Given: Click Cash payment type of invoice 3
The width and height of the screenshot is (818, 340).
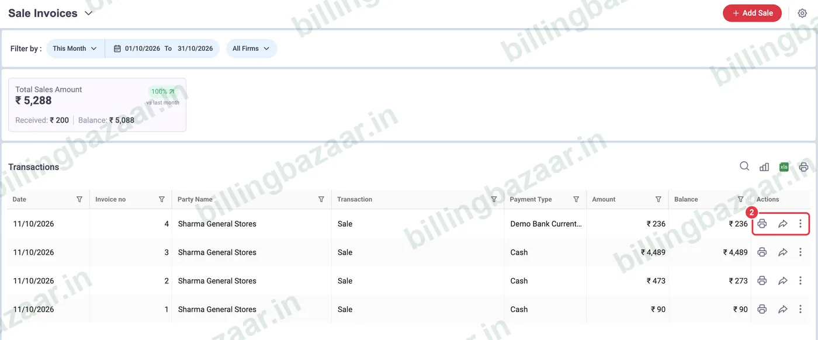Looking at the screenshot, I should [x=519, y=252].
